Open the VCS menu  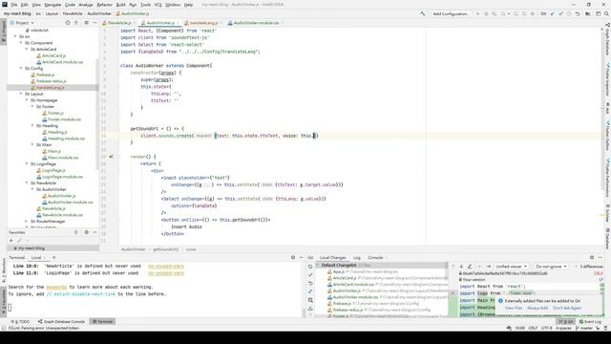click(158, 5)
